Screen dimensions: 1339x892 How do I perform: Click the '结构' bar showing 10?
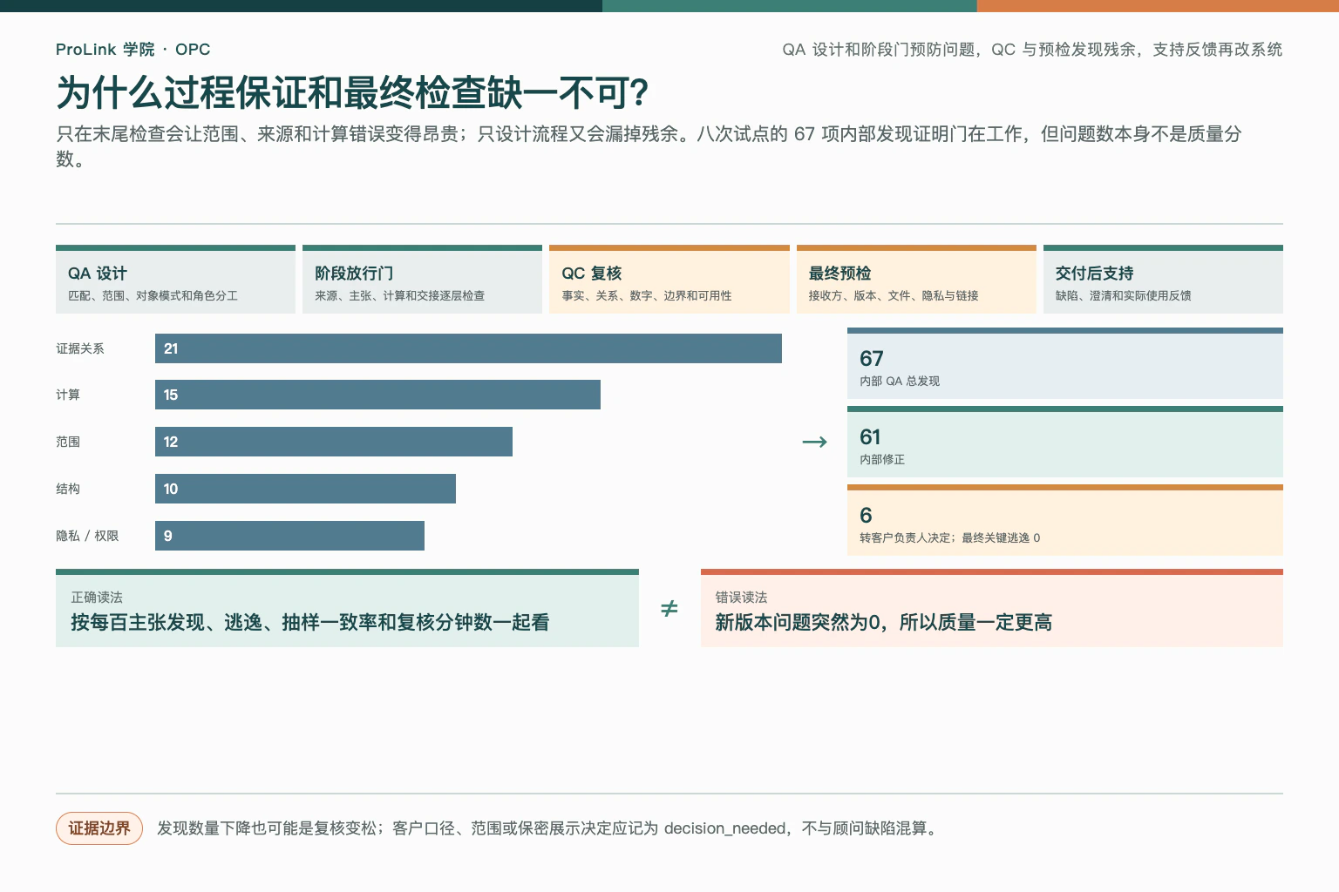click(x=305, y=489)
